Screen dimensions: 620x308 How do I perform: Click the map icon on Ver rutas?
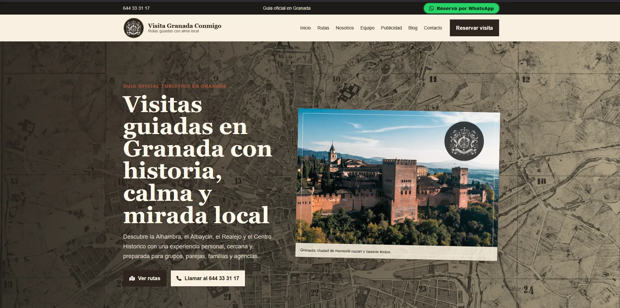click(x=132, y=279)
